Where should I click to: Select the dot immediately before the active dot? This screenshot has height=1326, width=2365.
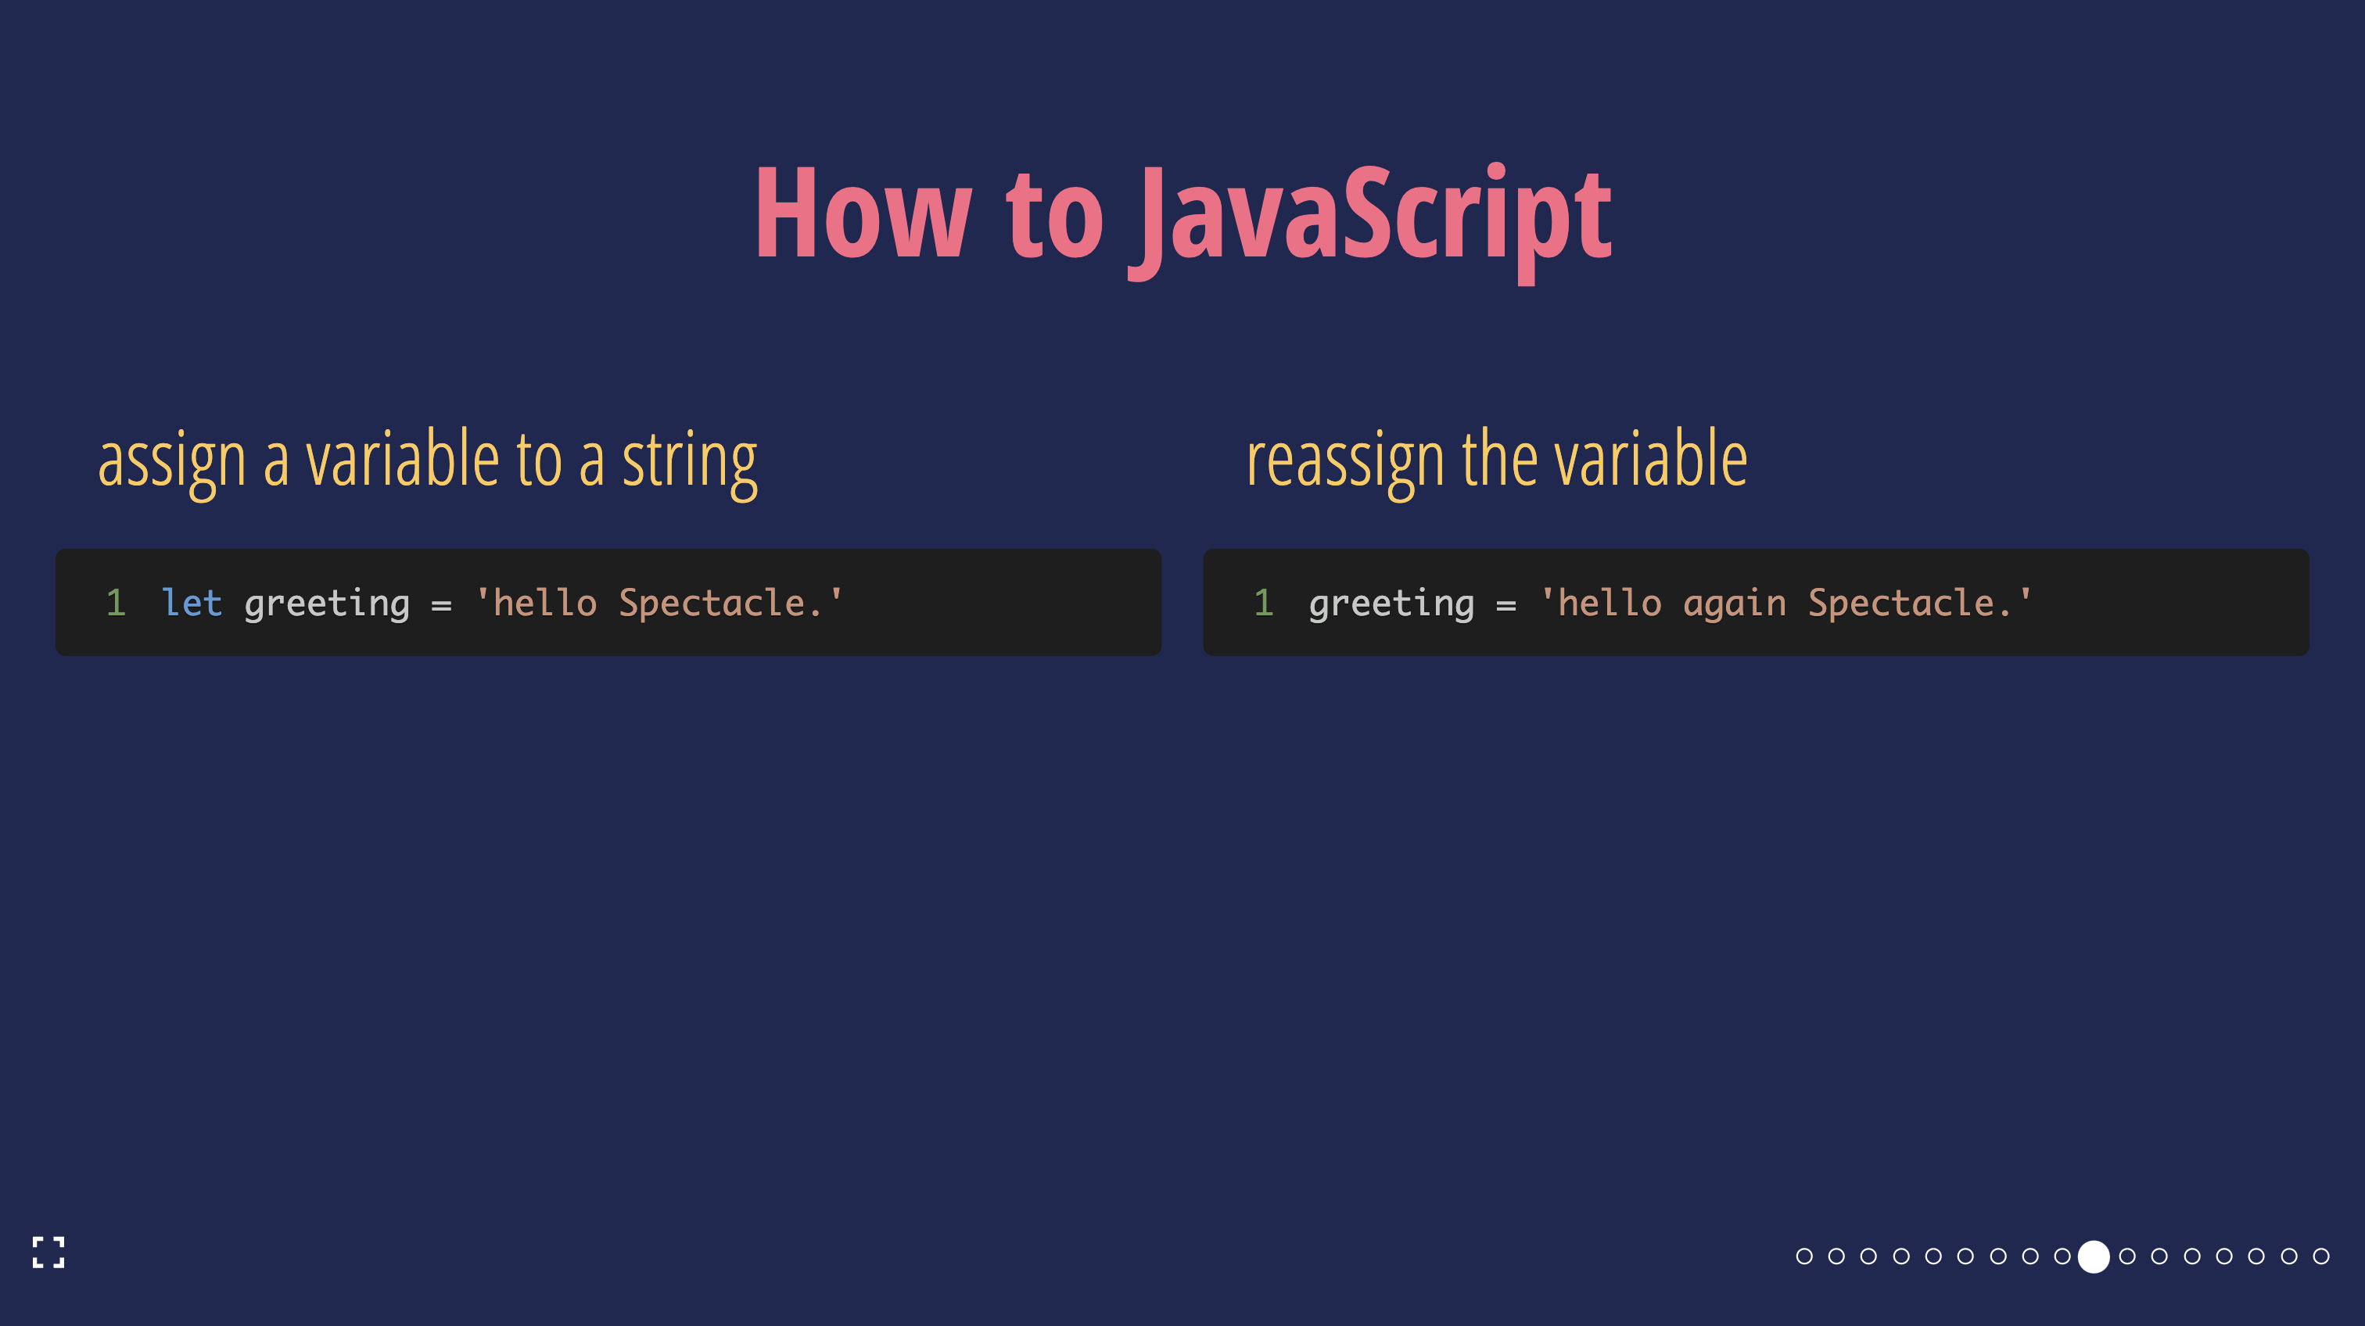coord(2062,1257)
